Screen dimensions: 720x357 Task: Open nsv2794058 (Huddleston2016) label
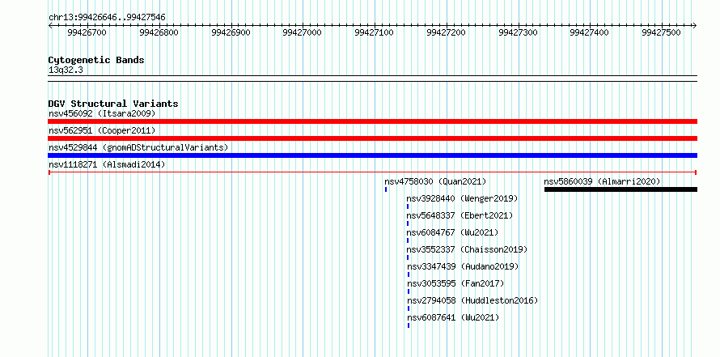coord(473,300)
